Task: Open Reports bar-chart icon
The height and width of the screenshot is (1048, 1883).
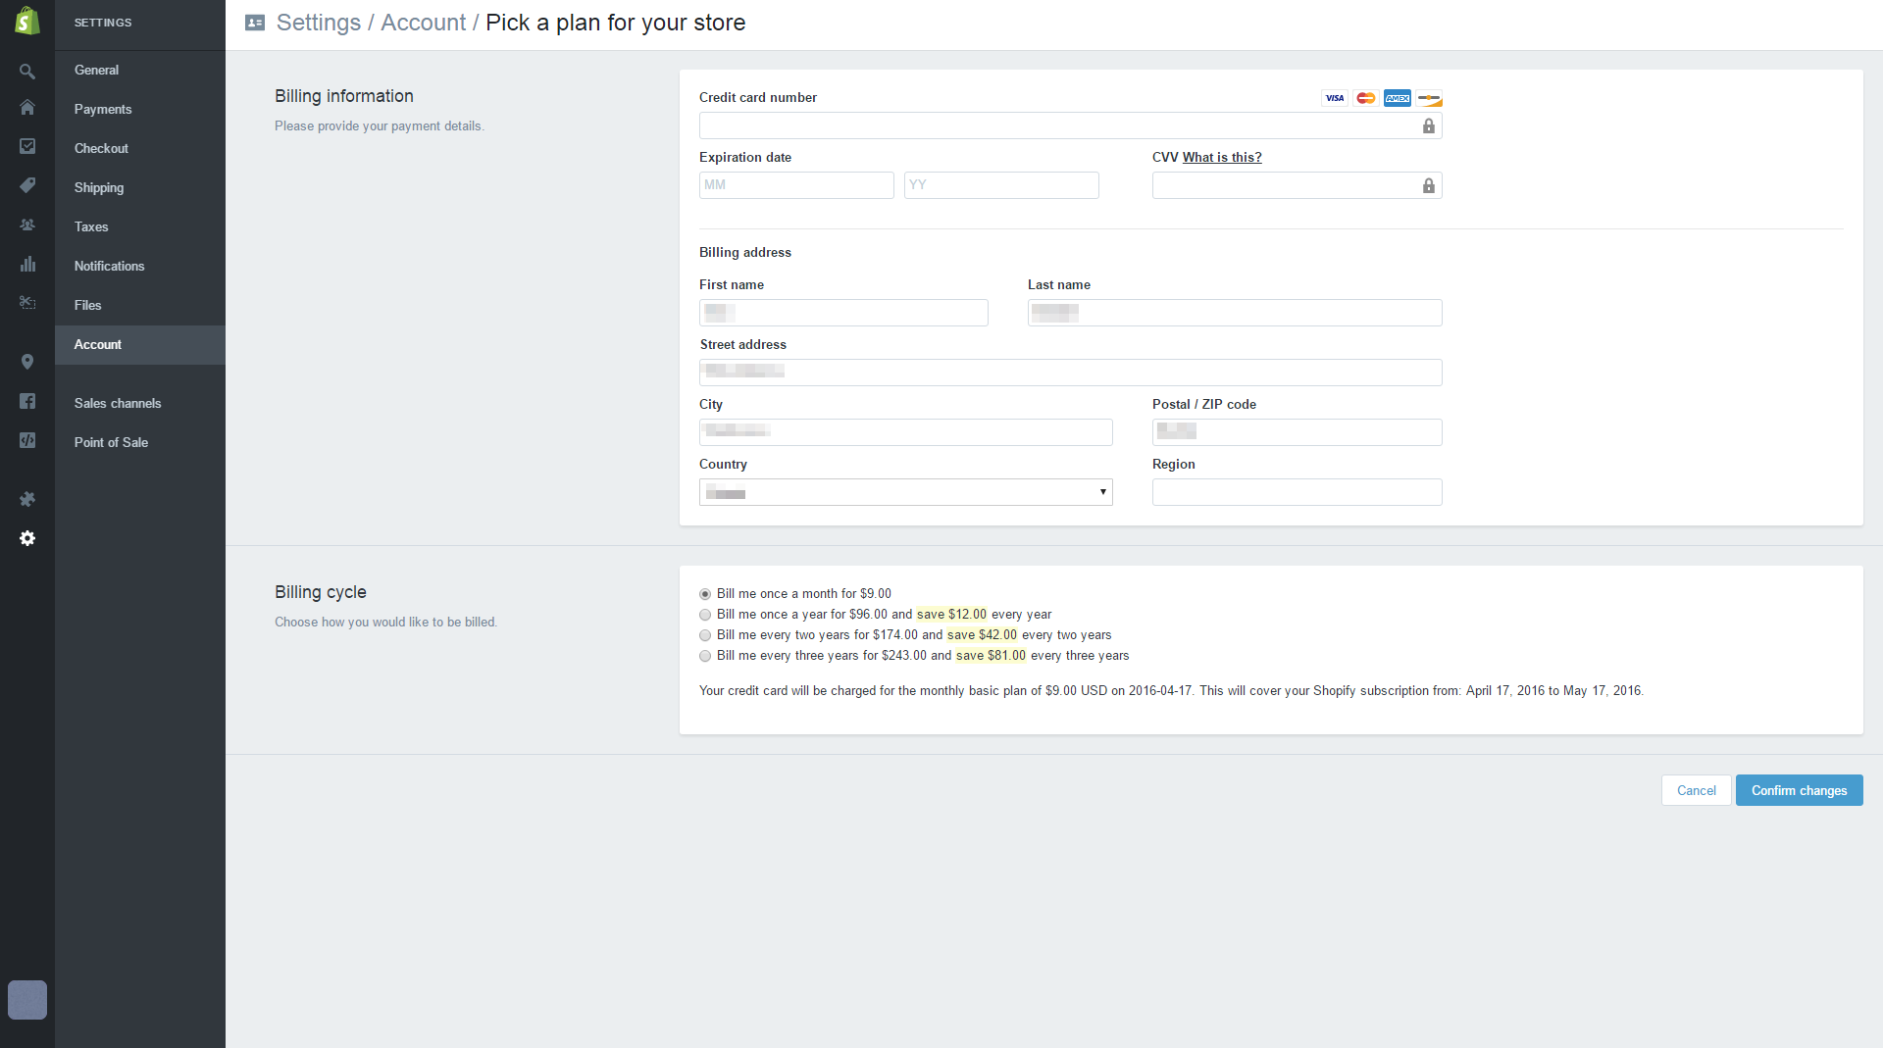Action: click(27, 264)
